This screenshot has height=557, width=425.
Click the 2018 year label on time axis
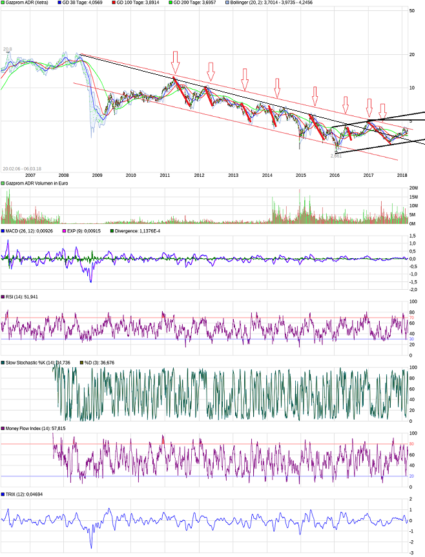tap(402, 175)
